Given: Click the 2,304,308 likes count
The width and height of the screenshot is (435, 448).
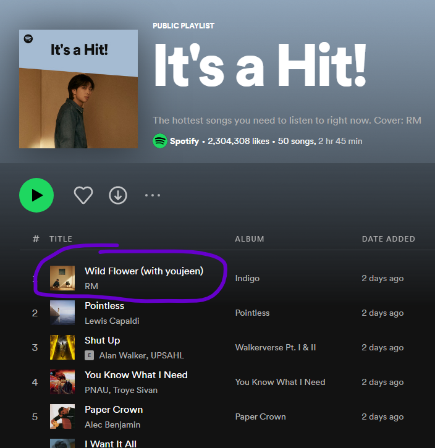Looking at the screenshot, I should pos(239,141).
